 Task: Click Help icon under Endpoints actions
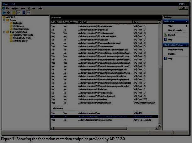pos(165,40)
